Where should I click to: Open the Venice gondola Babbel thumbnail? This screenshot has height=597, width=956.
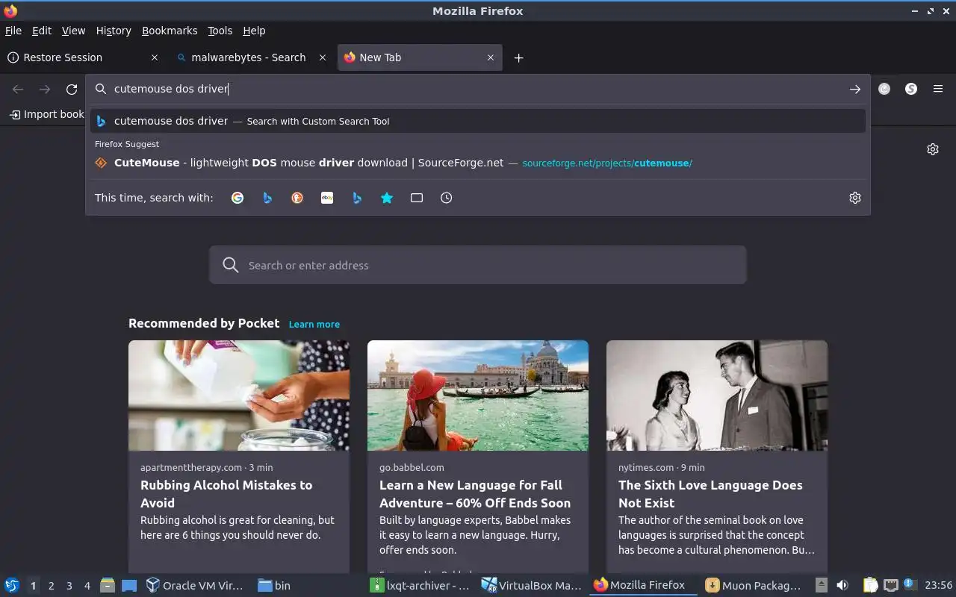point(478,396)
